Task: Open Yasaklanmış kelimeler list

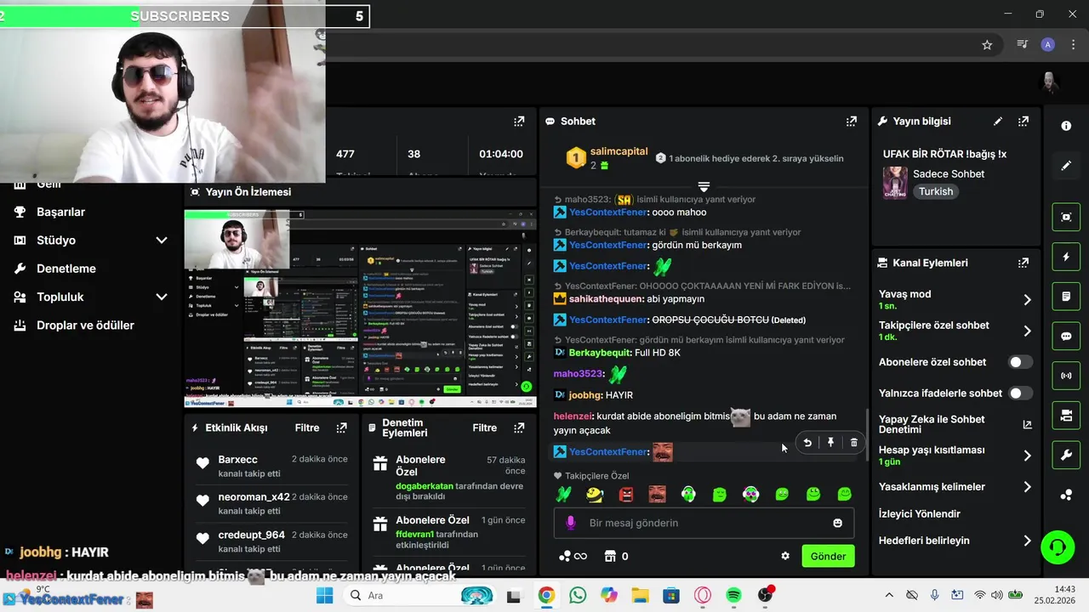Action: (x=955, y=487)
